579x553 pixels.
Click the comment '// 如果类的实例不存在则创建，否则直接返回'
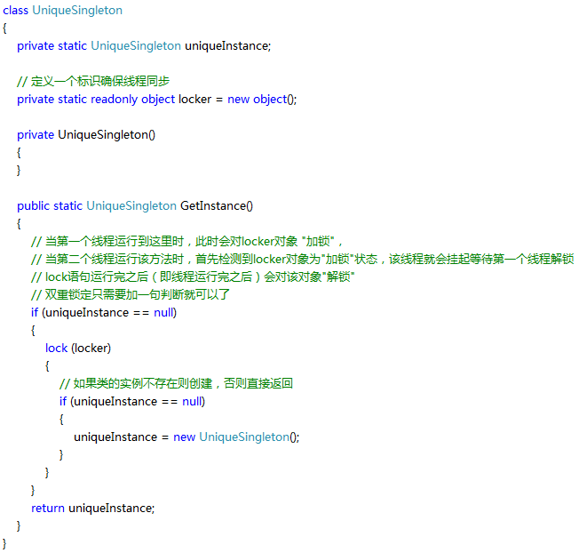[x=176, y=384]
